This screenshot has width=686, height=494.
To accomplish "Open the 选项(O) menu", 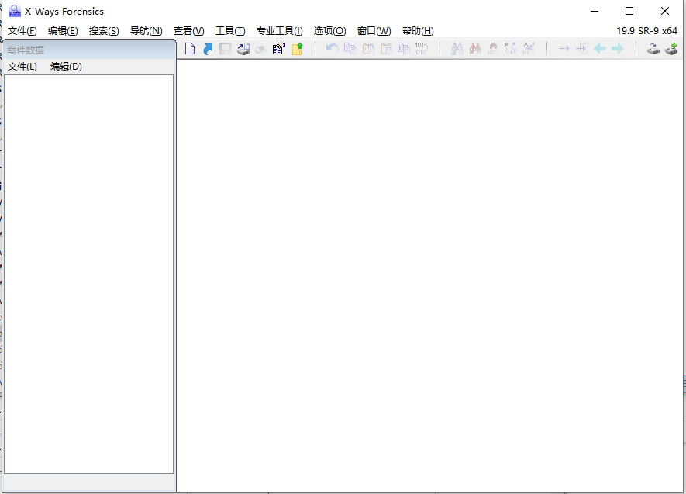I will tap(330, 30).
